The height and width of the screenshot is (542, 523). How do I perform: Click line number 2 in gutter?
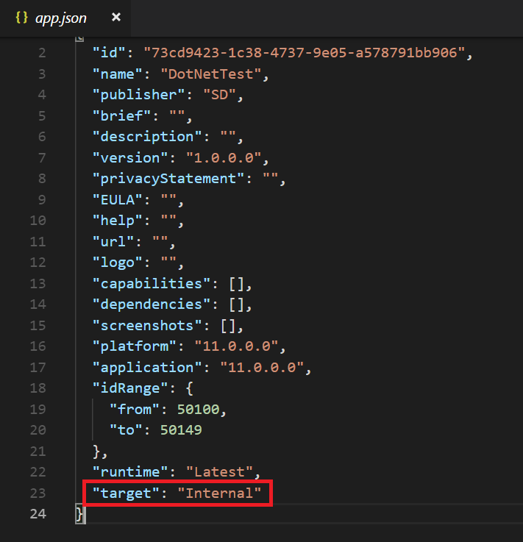42,52
